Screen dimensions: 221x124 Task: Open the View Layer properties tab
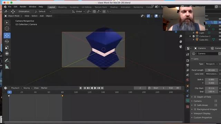pyautogui.click(x=188, y=70)
